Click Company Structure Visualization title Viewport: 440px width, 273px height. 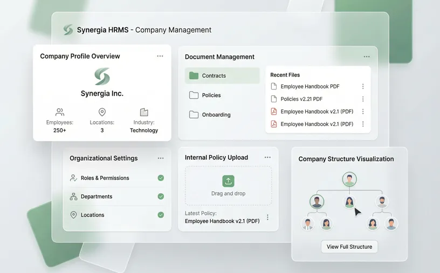click(x=346, y=159)
